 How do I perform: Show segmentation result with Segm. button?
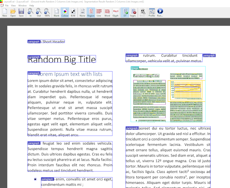pyautogui.click(x=133, y=12)
